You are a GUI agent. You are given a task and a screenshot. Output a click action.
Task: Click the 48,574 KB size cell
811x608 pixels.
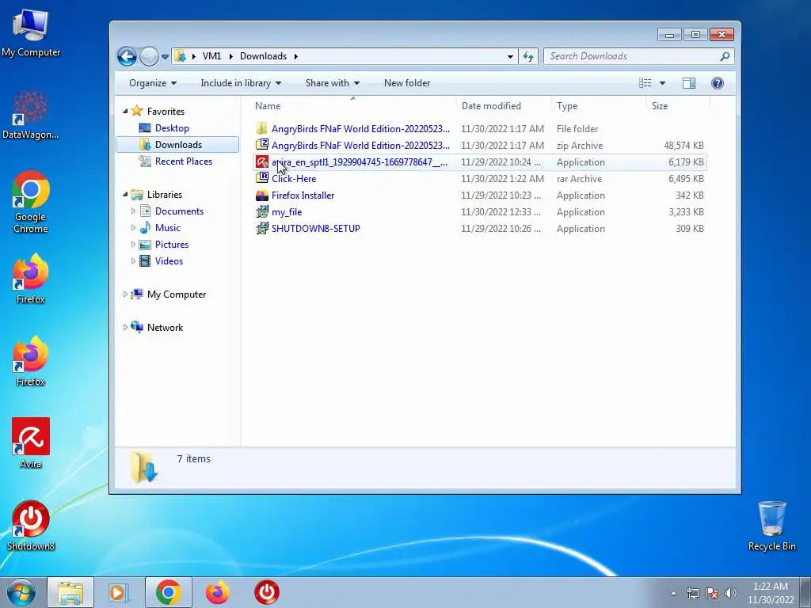(683, 146)
